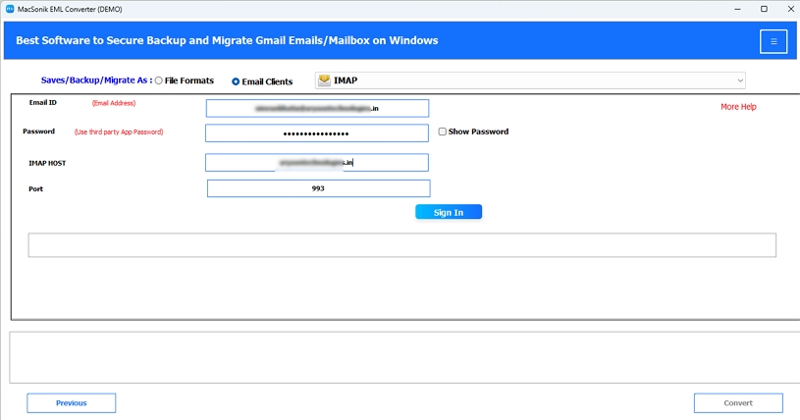Focus the Email ID input field
Viewport: 800px width, 420px height.
coord(317,108)
